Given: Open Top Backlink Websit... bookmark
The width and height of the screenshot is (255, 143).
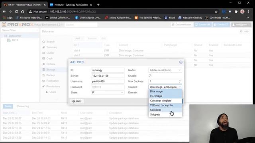Looking at the screenshot, I should tap(148, 17).
